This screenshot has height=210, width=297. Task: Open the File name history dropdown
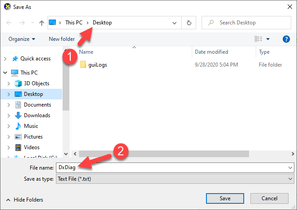pos(290,168)
